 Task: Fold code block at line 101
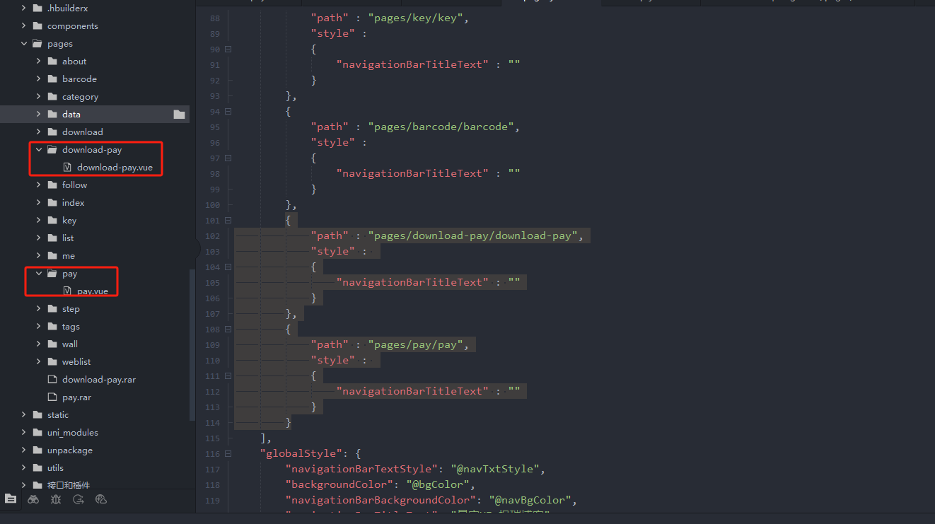228,220
